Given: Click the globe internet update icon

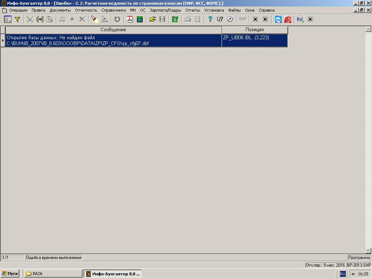Looking at the screenshot, I should tap(300, 19).
